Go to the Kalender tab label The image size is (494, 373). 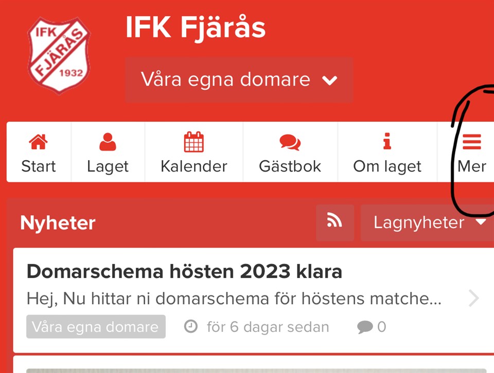194,166
